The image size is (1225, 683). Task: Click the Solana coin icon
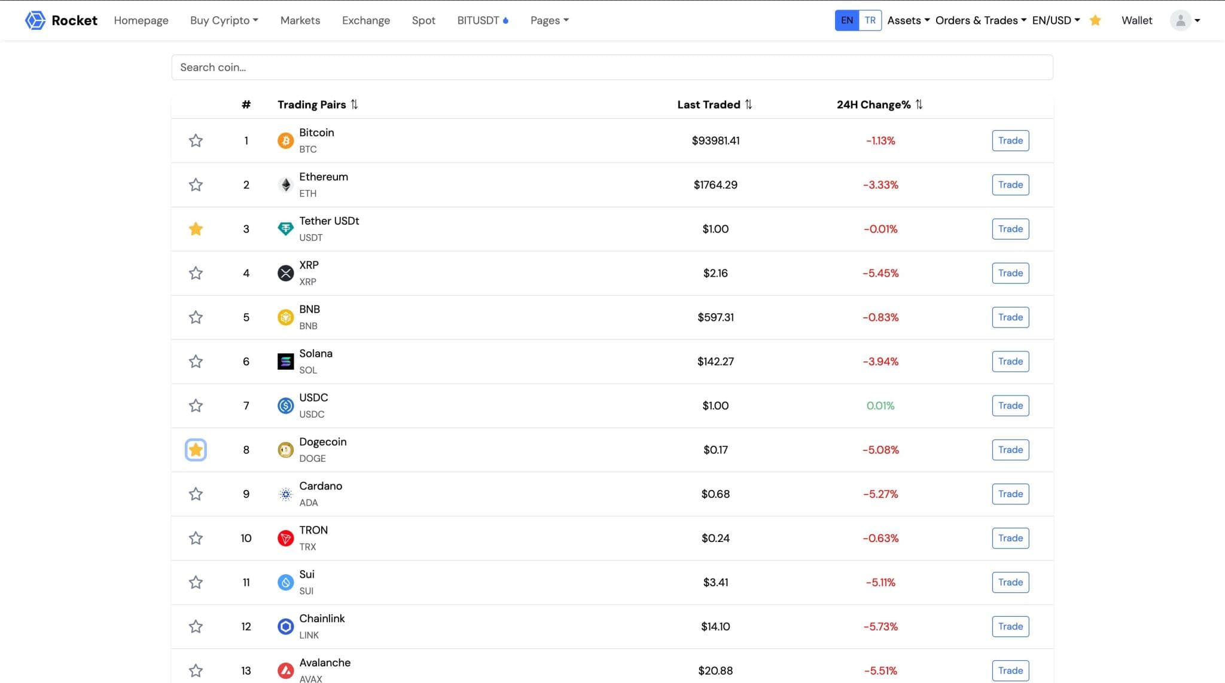[x=285, y=362]
